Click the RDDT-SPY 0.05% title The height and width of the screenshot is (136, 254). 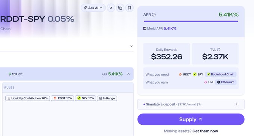(37, 19)
